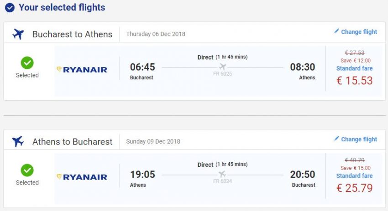Click the Standard fare label above € 25.79
The width and height of the screenshot is (388, 211).
(354, 176)
